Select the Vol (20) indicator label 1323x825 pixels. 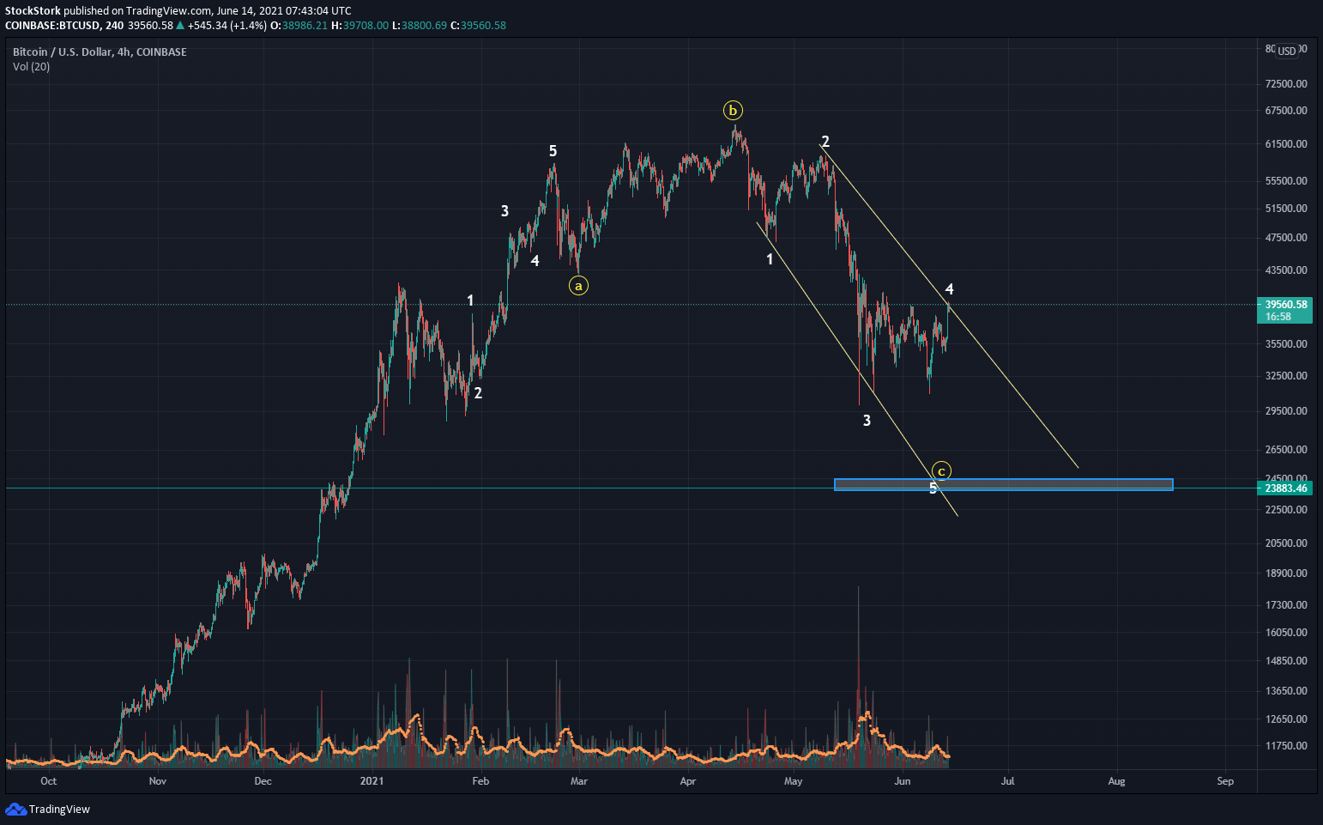pyautogui.click(x=31, y=67)
